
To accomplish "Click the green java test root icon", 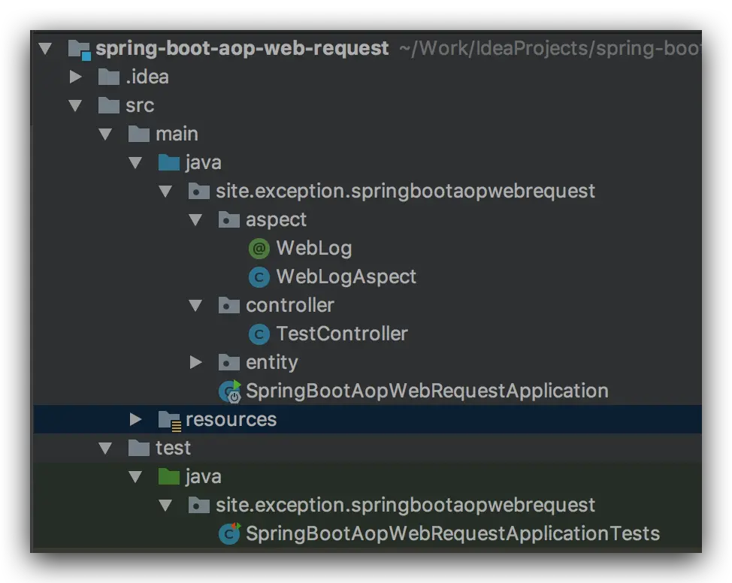I will click(168, 476).
